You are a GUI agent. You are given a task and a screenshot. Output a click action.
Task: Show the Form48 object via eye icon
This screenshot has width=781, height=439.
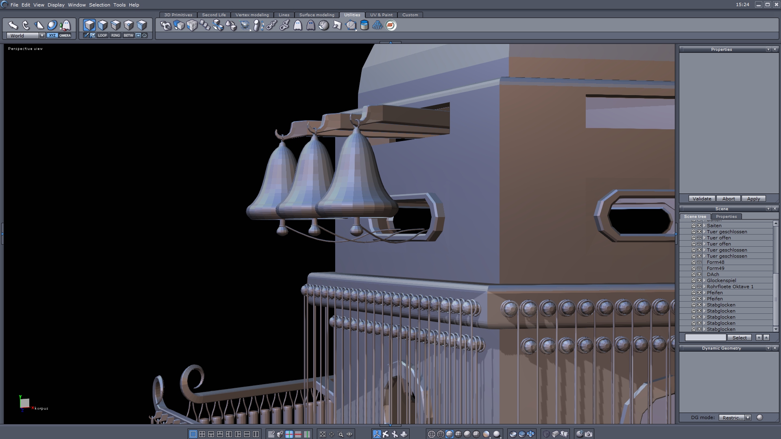tap(699, 262)
